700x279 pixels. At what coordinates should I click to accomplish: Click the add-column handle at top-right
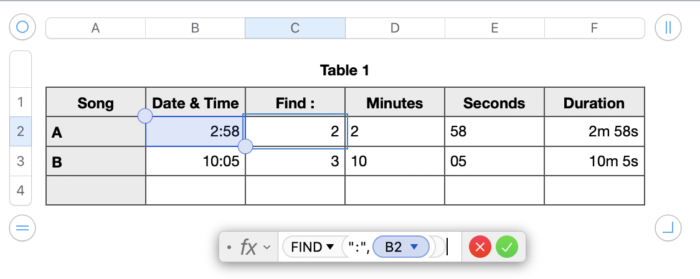click(668, 27)
